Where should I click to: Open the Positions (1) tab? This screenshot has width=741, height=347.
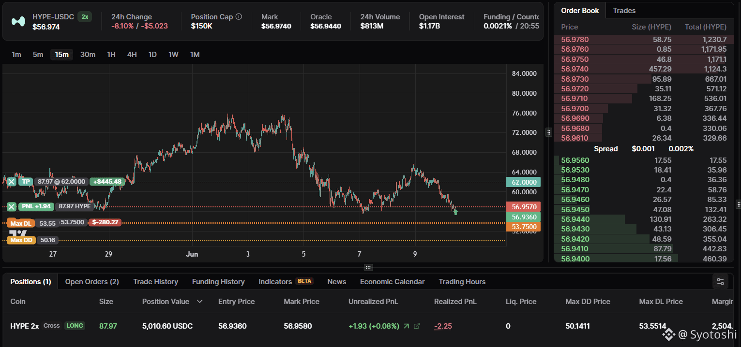(30, 281)
